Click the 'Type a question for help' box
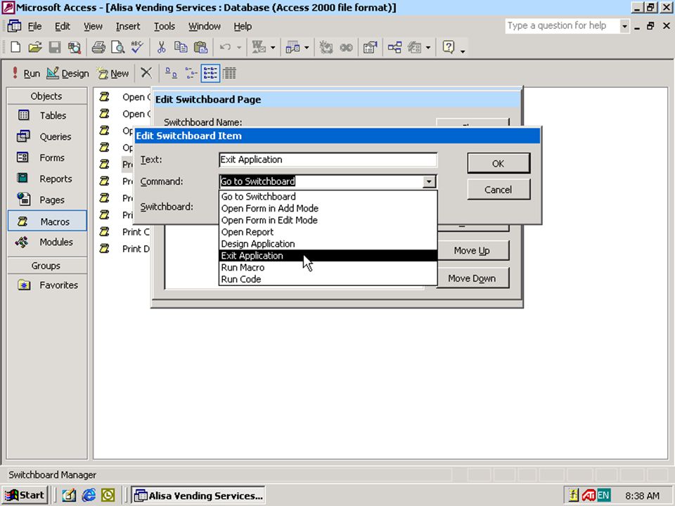Image resolution: width=675 pixels, height=506 pixels. (x=562, y=26)
